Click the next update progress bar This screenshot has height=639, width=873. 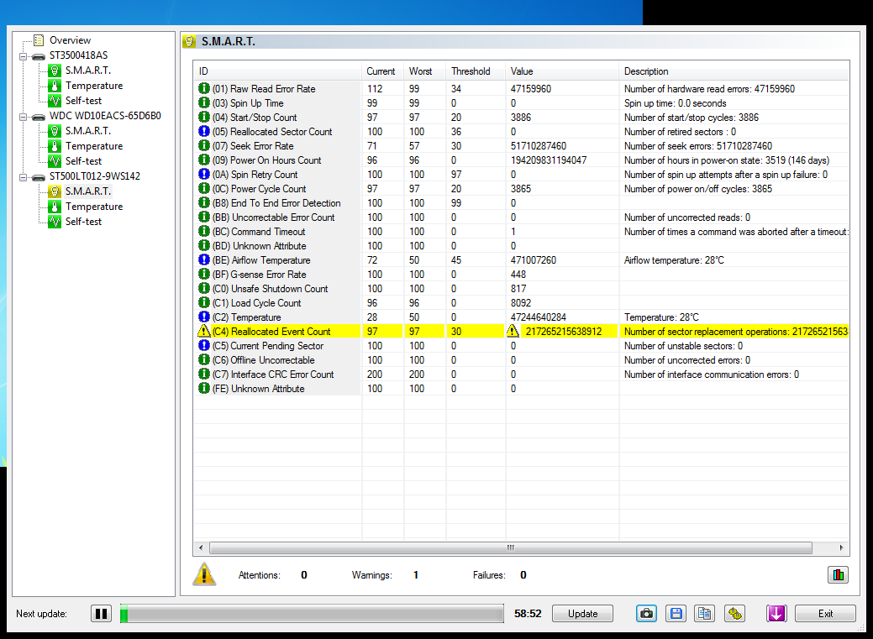[311, 614]
